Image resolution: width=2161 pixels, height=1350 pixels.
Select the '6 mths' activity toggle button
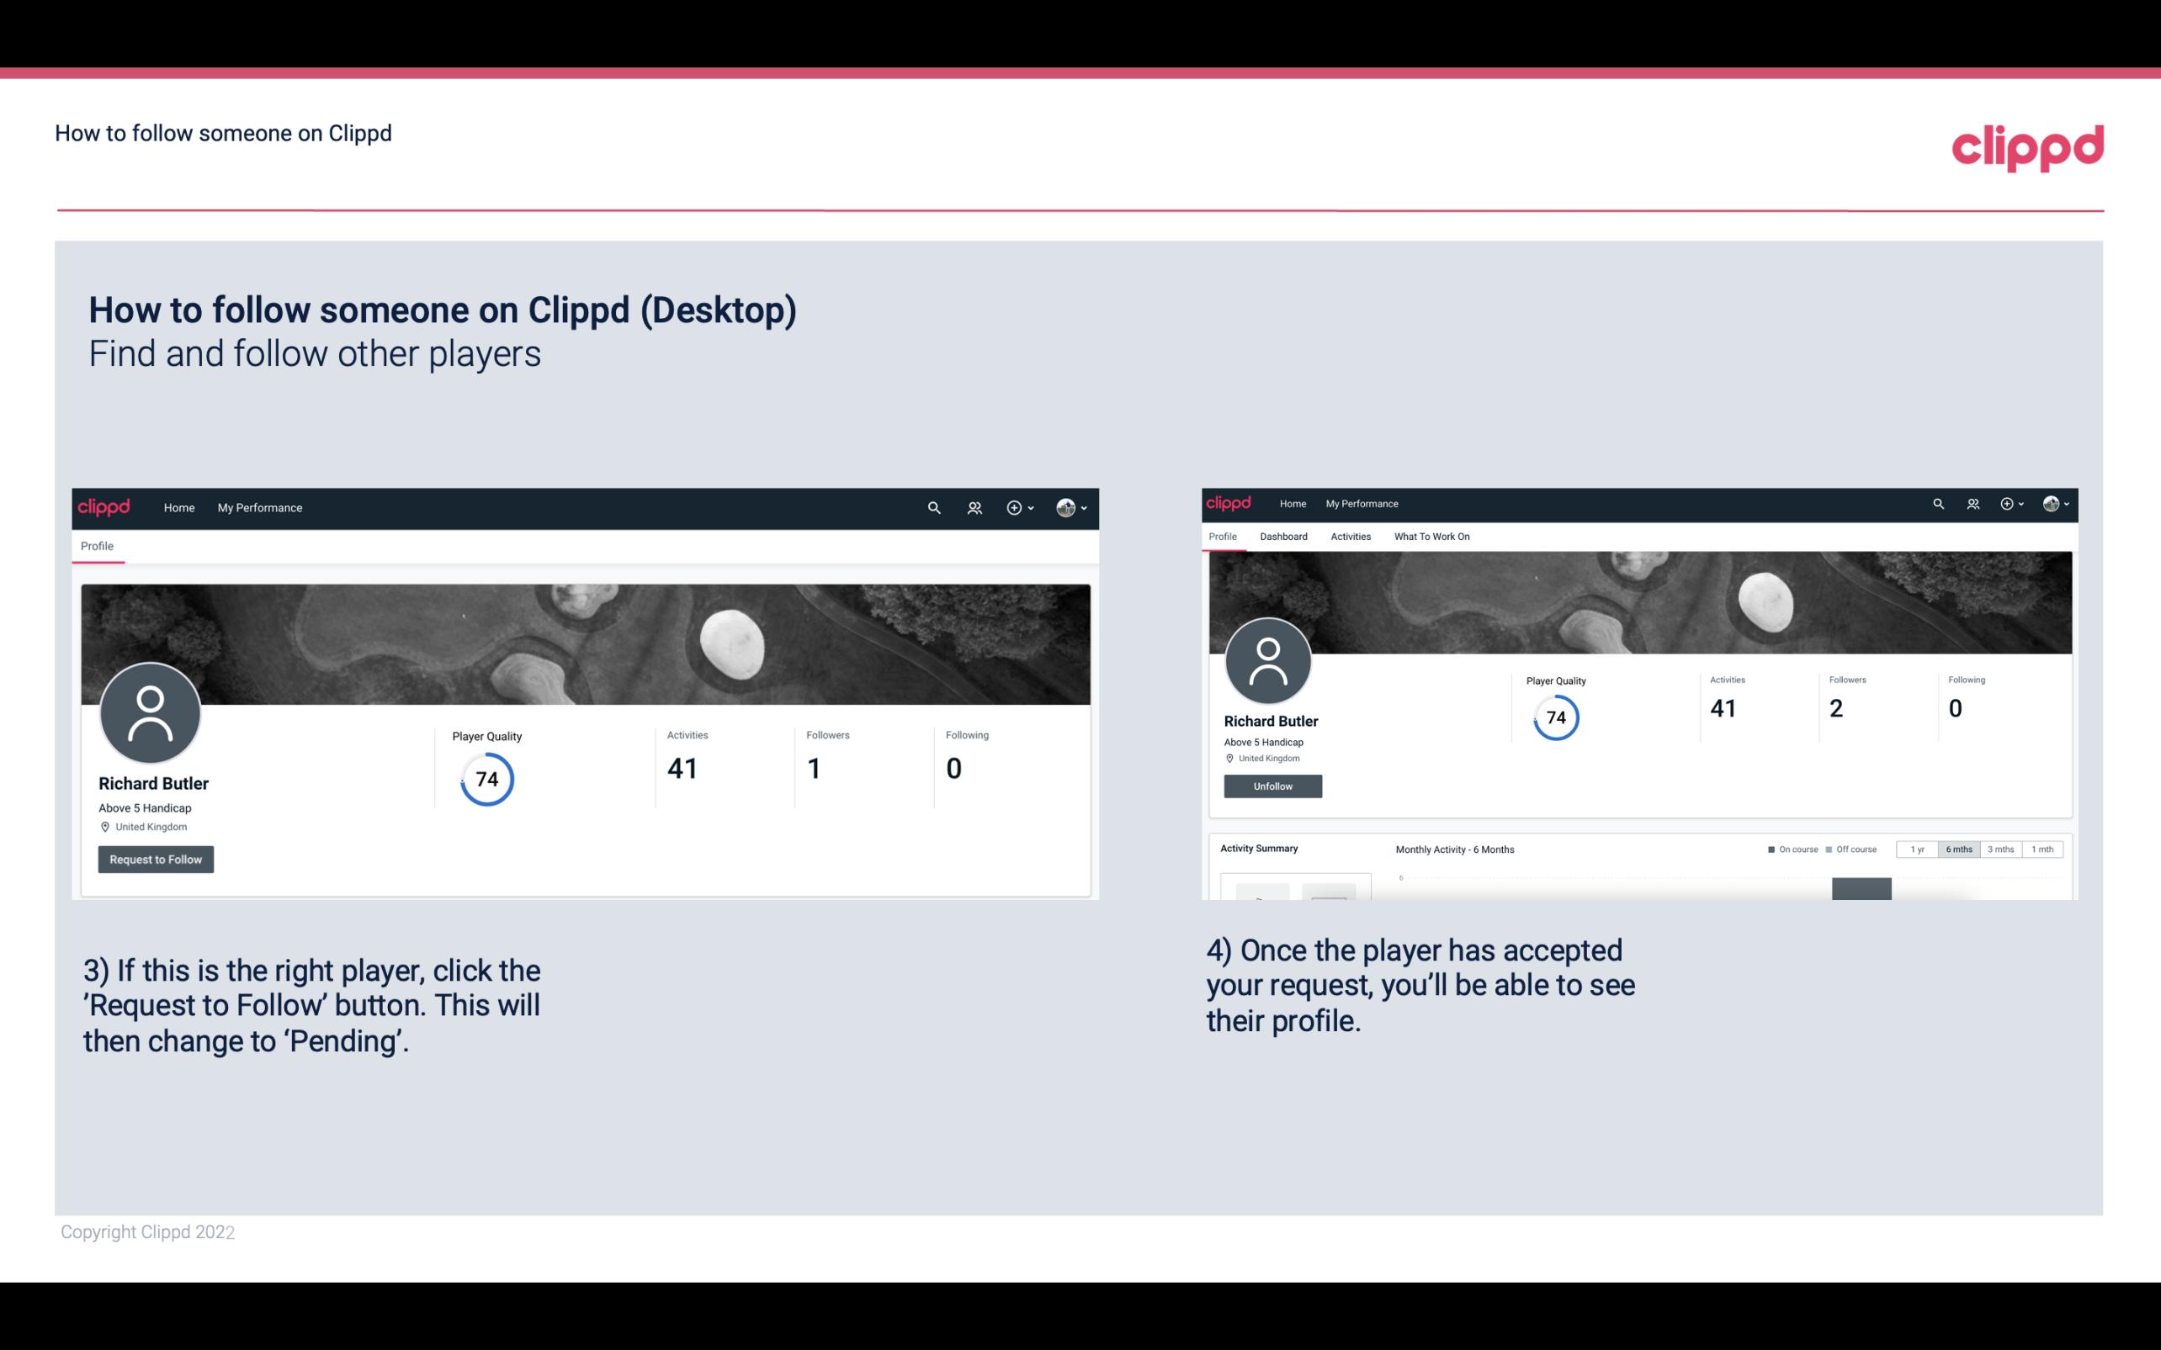coord(1957,848)
